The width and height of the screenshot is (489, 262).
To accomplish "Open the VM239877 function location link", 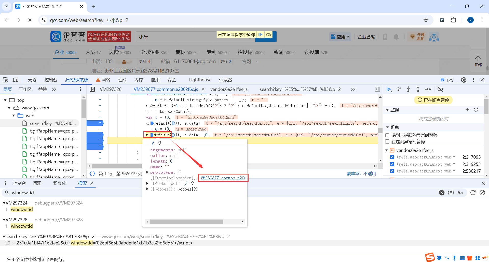I will point(223,178).
